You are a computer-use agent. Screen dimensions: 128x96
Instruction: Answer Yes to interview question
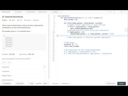4,63
